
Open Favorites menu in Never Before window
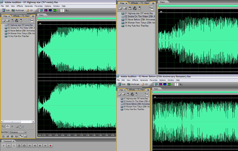[x=153, y=80]
